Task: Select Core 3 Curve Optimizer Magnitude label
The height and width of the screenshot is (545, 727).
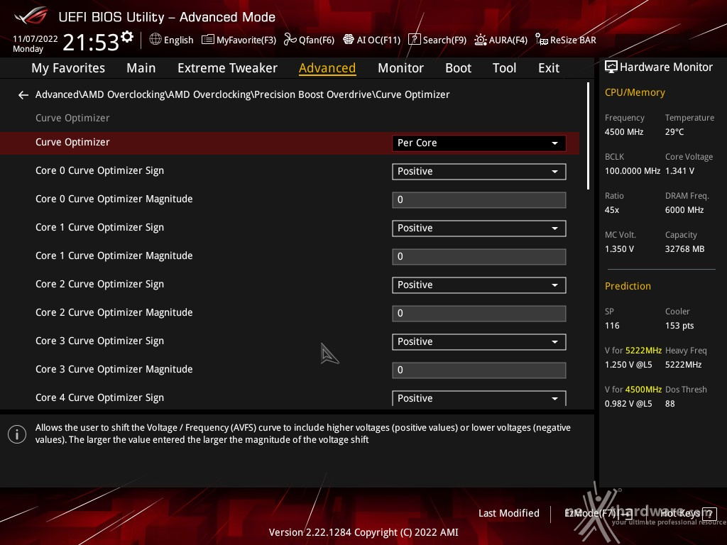Action: pos(114,369)
